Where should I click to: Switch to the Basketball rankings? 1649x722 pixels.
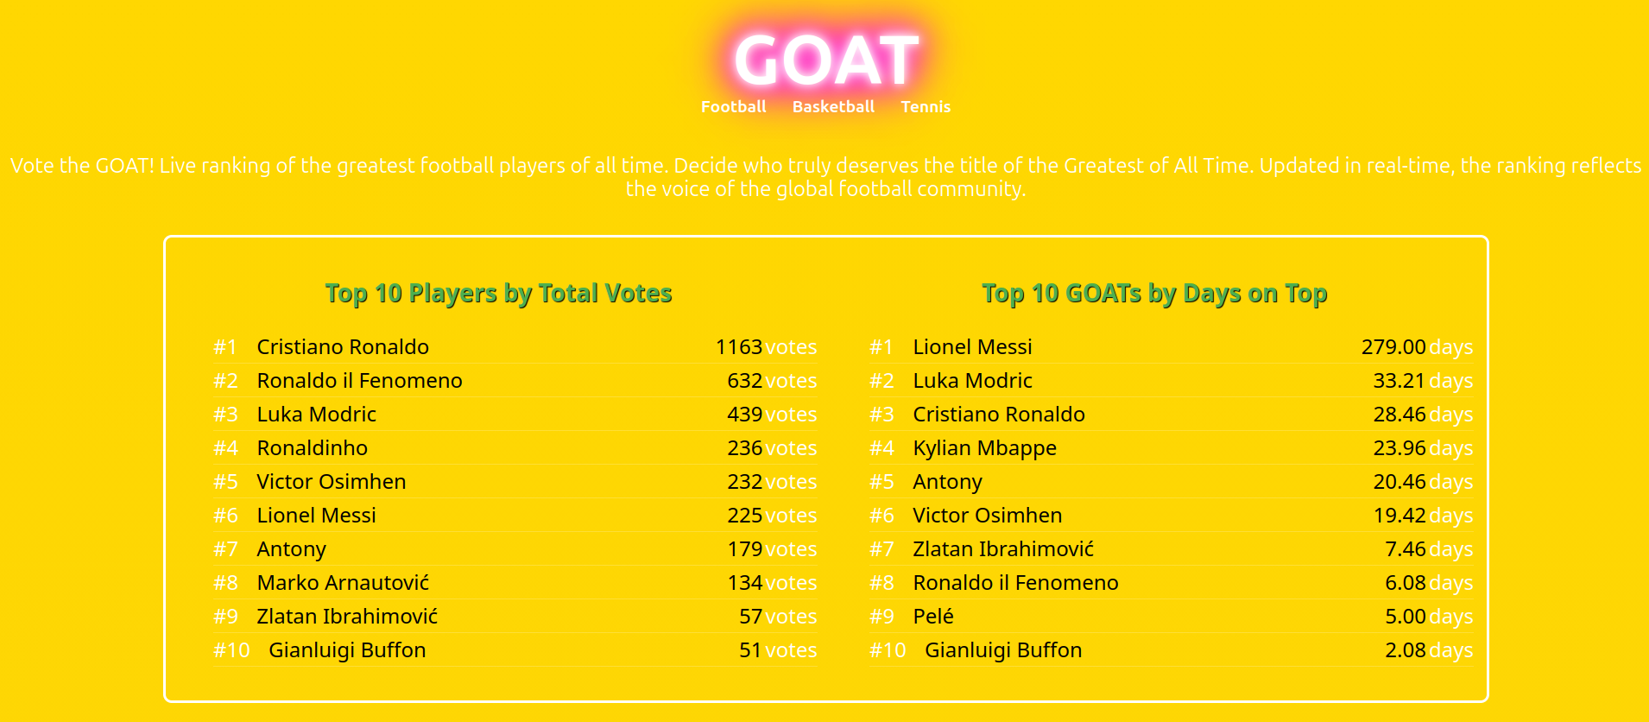point(833,107)
